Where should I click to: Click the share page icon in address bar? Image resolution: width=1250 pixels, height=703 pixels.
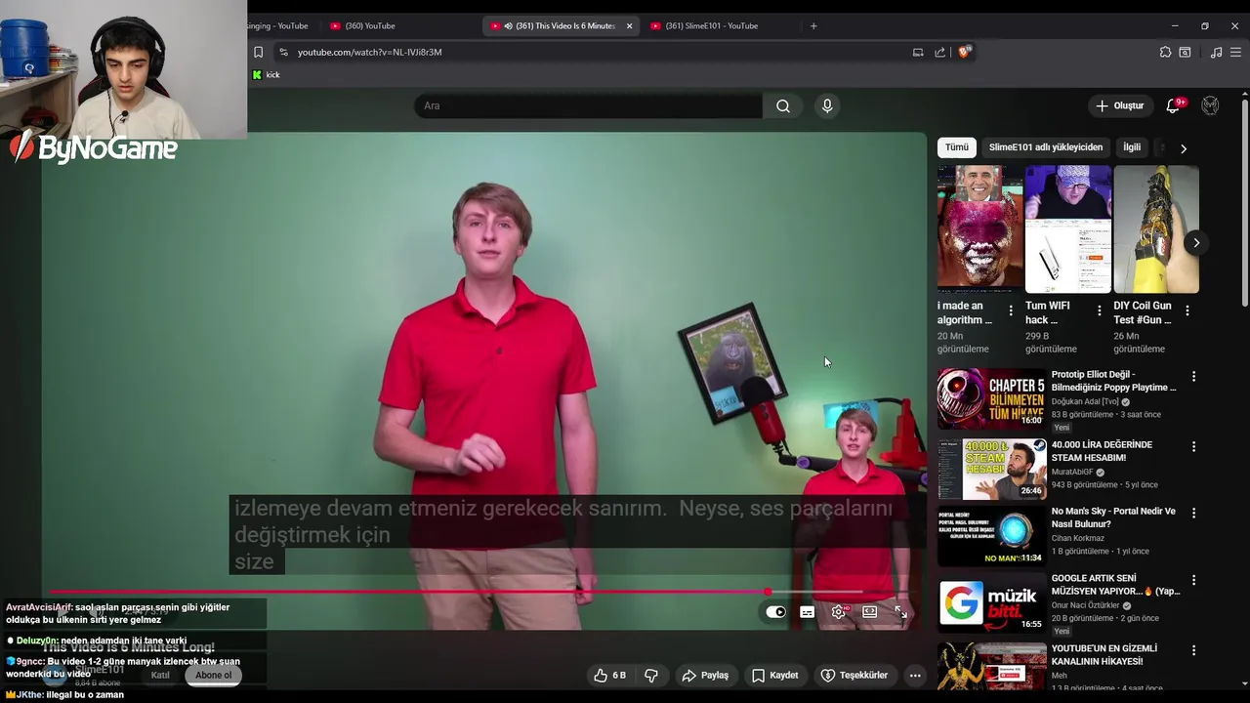[939, 52]
